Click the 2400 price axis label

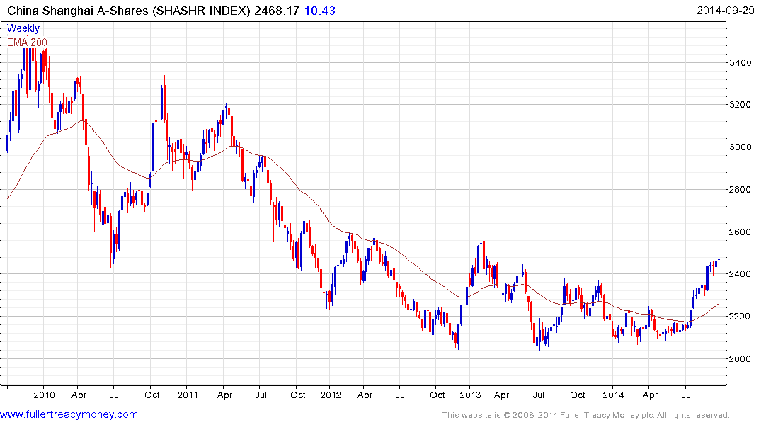pyautogui.click(x=740, y=274)
